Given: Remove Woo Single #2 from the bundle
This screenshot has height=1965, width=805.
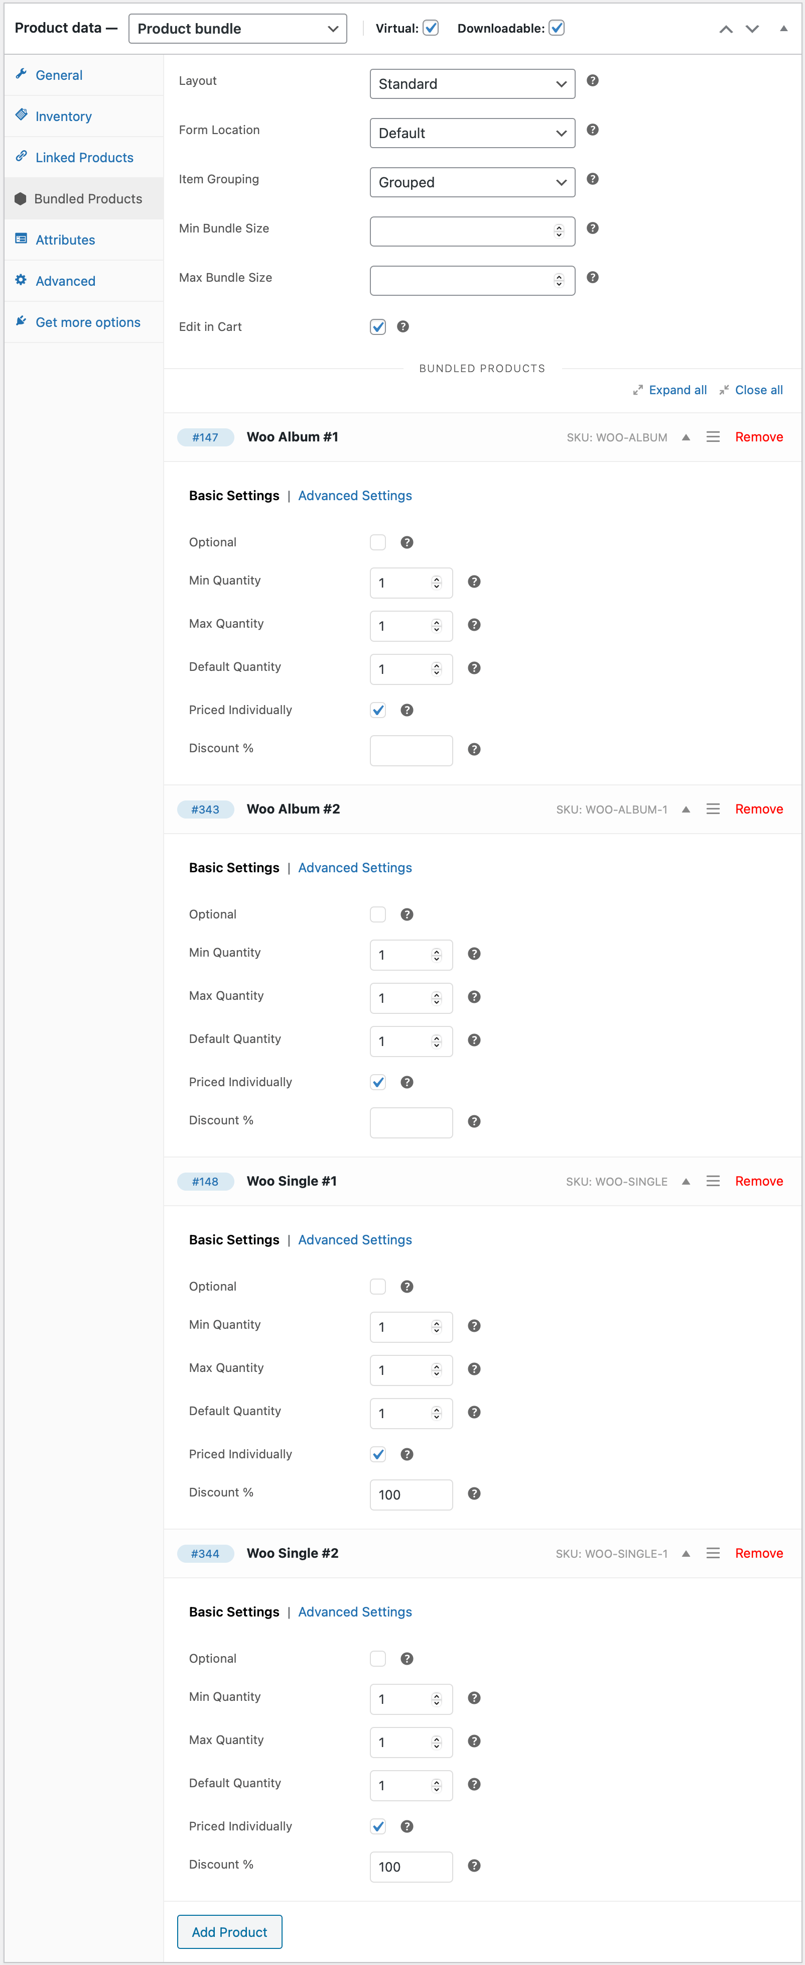Looking at the screenshot, I should [x=758, y=1553].
